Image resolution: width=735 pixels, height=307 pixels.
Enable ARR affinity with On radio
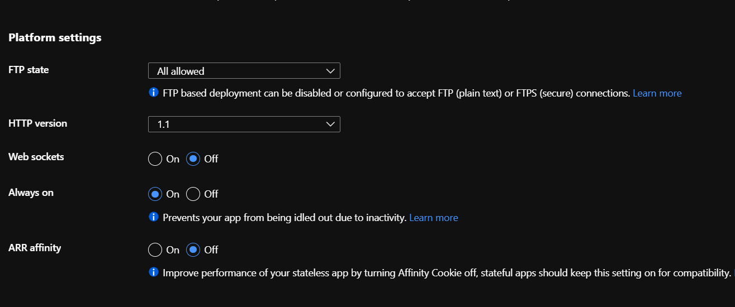155,250
